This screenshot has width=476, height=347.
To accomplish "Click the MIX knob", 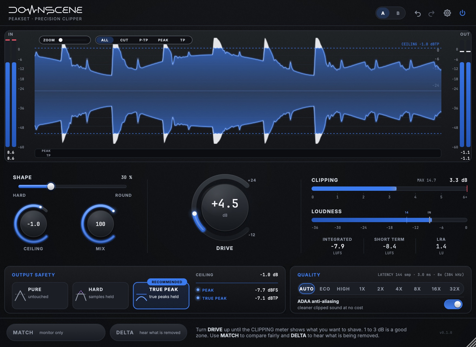I will [100, 224].
